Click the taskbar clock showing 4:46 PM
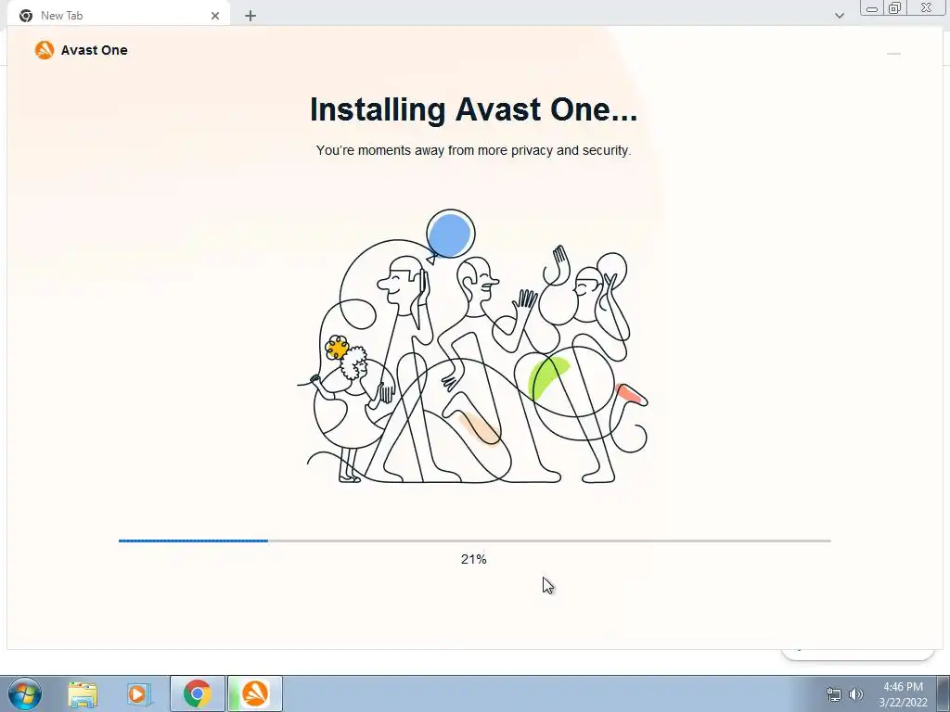Viewport: 950px width, 712px height. coord(903,694)
